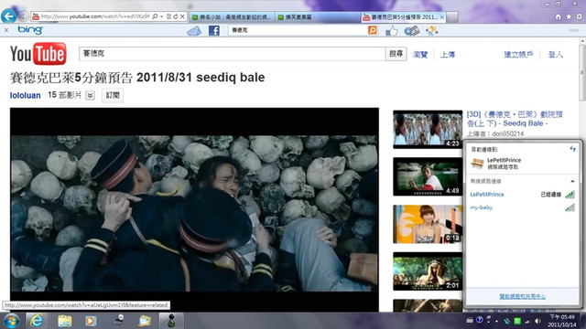Screen dimensions: 586x329
Task: Switch to the second green-icon browser tab
Action: pyautogui.click(x=318, y=17)
